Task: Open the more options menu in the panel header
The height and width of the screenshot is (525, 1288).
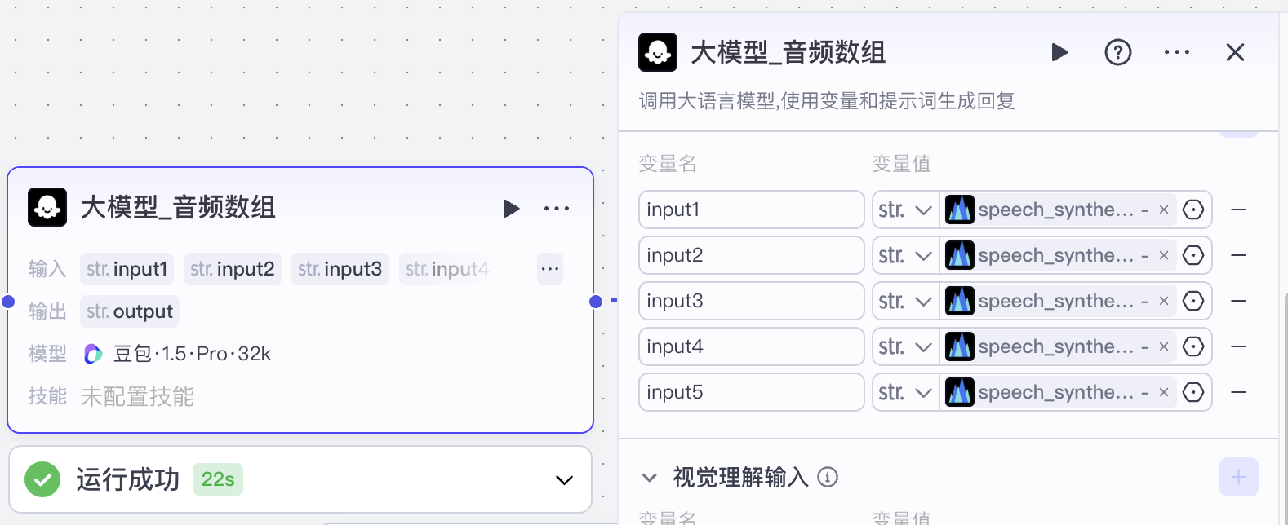Action: point(1176,51)
